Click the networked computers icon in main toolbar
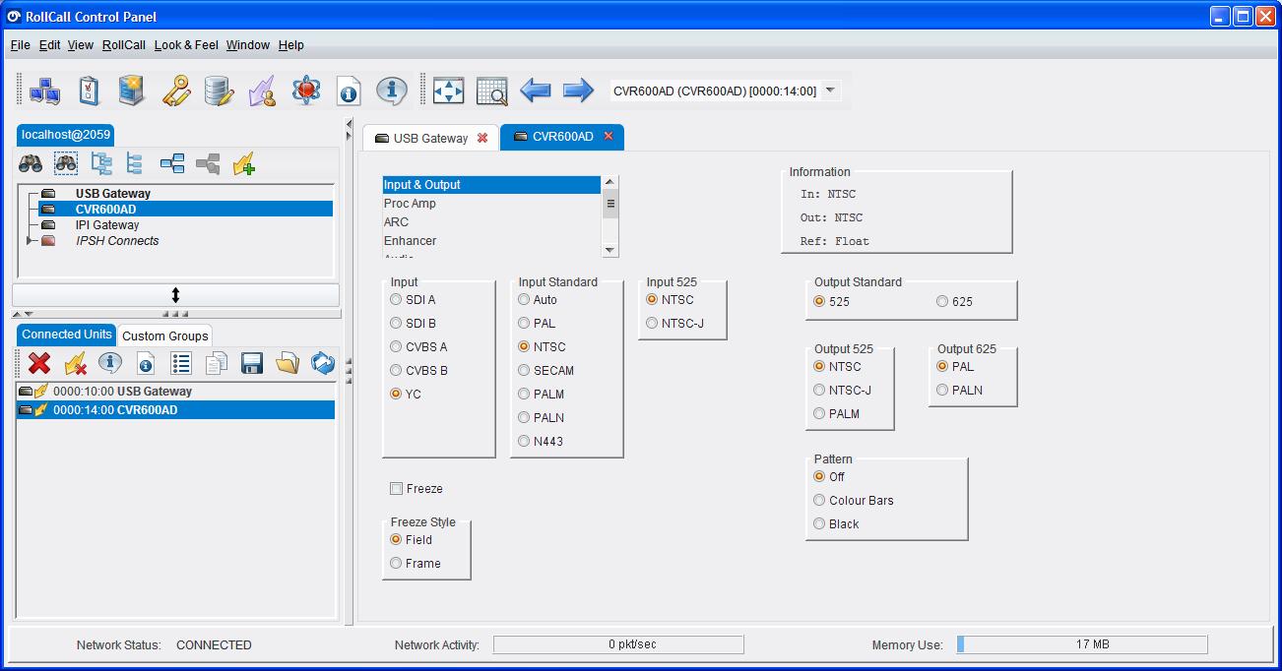 (x=44, y=91)
